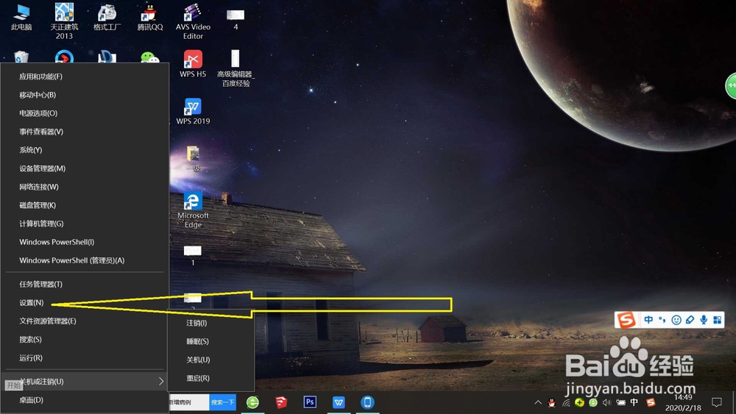Image resolution: width=736 pixels, height=414 pixels.
Task: Select the 高级编辑器_百度经验 desktop file
Action: [236, 68]
